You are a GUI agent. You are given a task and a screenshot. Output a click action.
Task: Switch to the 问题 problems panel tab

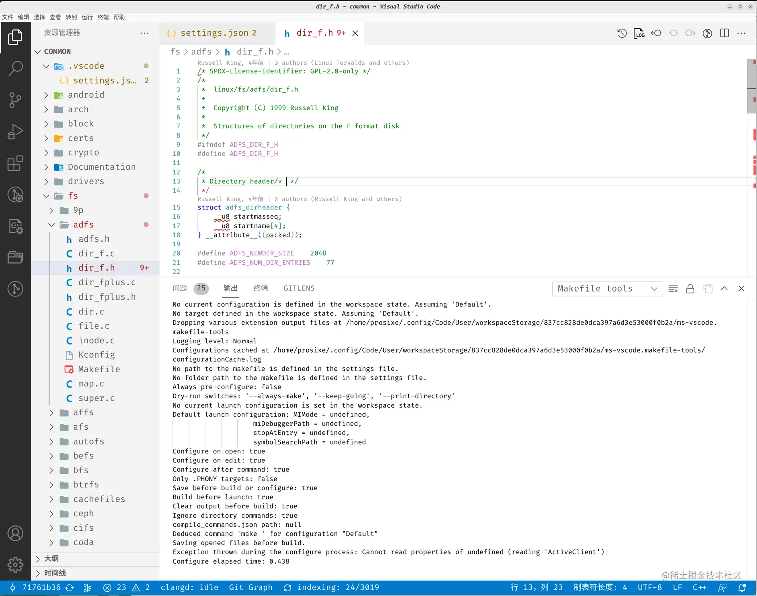(179, 288)
